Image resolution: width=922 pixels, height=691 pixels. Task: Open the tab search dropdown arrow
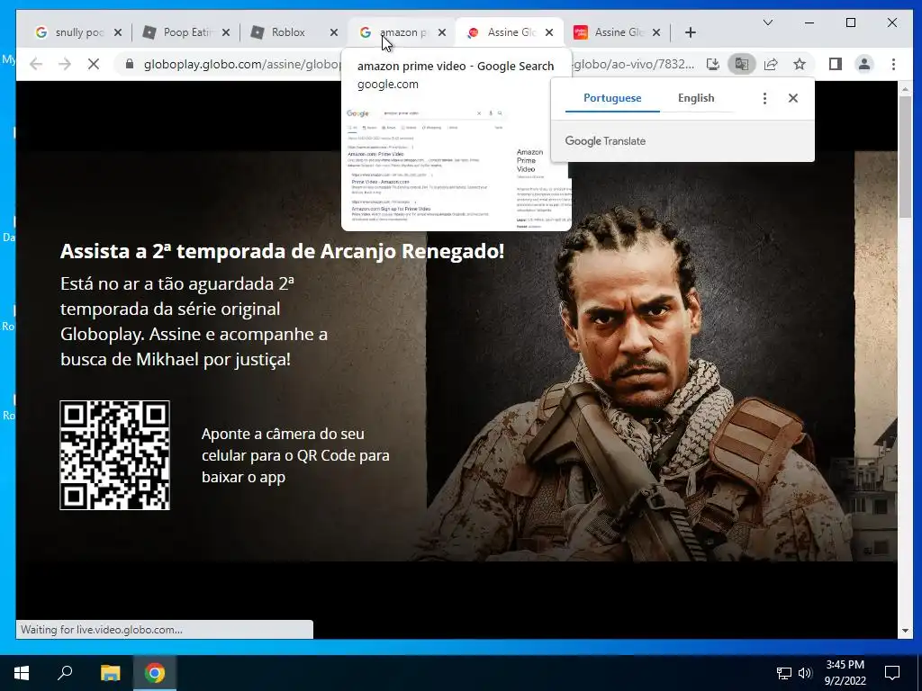(x=768, y=22)
